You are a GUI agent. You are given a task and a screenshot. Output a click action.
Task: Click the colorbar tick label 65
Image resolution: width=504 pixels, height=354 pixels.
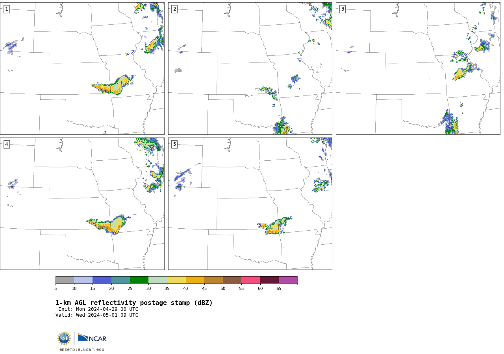(x=279, y=288)
